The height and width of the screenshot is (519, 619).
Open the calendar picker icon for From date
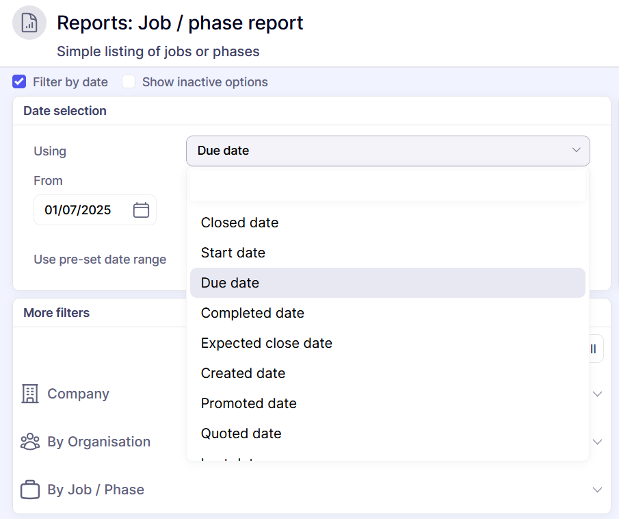click(x=141, y=210)
